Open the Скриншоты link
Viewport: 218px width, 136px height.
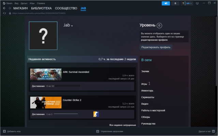147,97
